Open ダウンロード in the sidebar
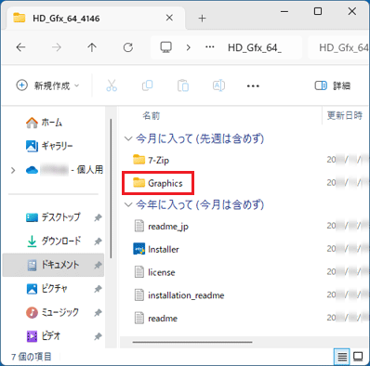 [54, 241]
